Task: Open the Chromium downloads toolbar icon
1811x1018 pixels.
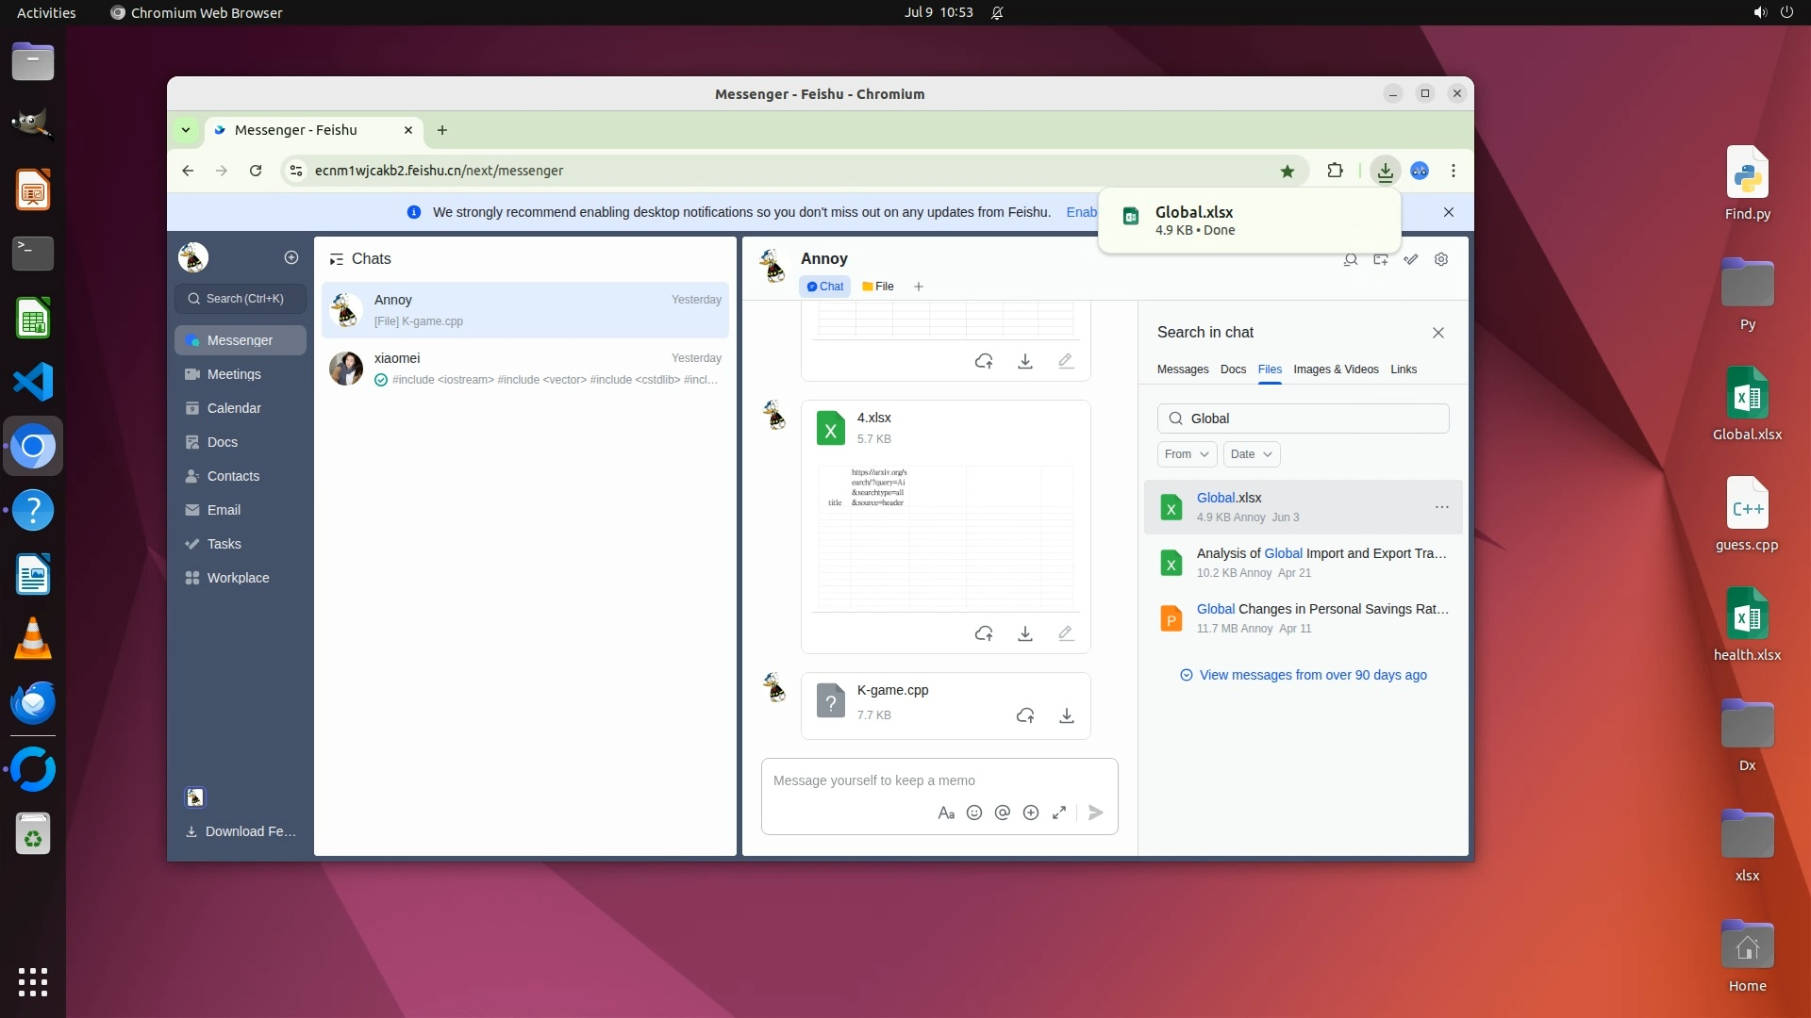Action: [1385, 171]
